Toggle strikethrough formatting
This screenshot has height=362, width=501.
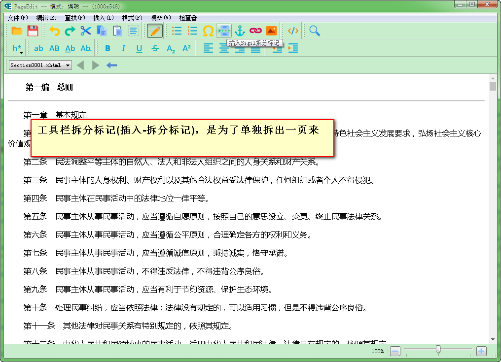155,49
